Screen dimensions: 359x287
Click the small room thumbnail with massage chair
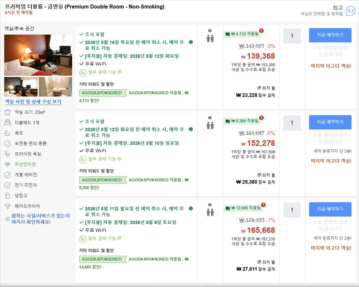pyautogui.click(x=21, y=87)
